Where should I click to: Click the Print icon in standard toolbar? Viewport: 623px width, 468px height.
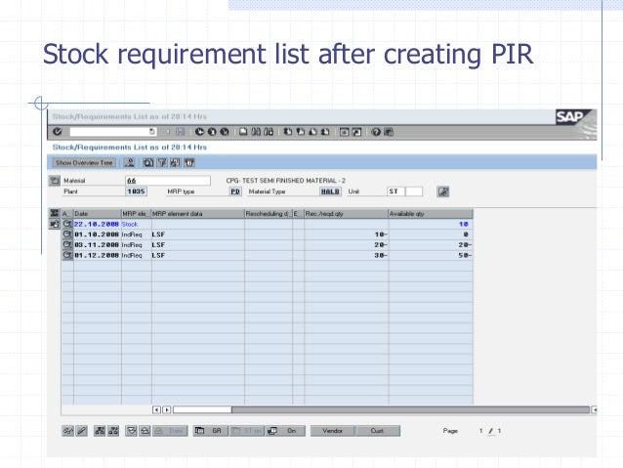tap(243, 132)
